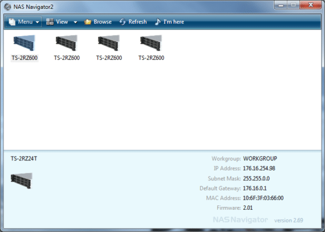Click the version 2.69 text
This screenshot has height=232, width=325.
pos(288,220)
